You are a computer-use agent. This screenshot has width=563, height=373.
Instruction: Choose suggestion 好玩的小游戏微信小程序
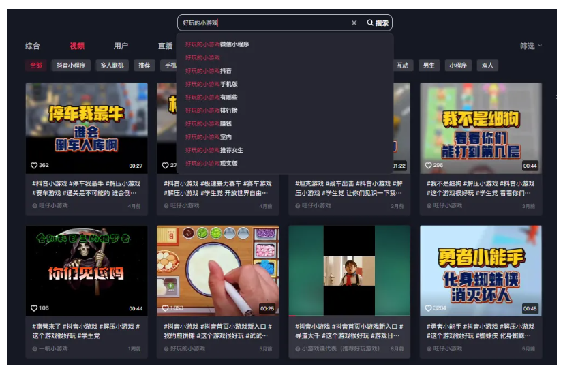pyautogui.click(x=217, y=44)
